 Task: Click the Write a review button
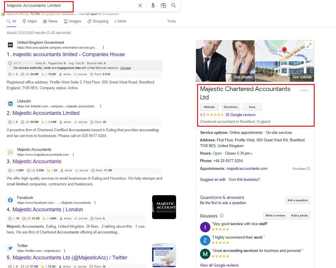[275, 216]
